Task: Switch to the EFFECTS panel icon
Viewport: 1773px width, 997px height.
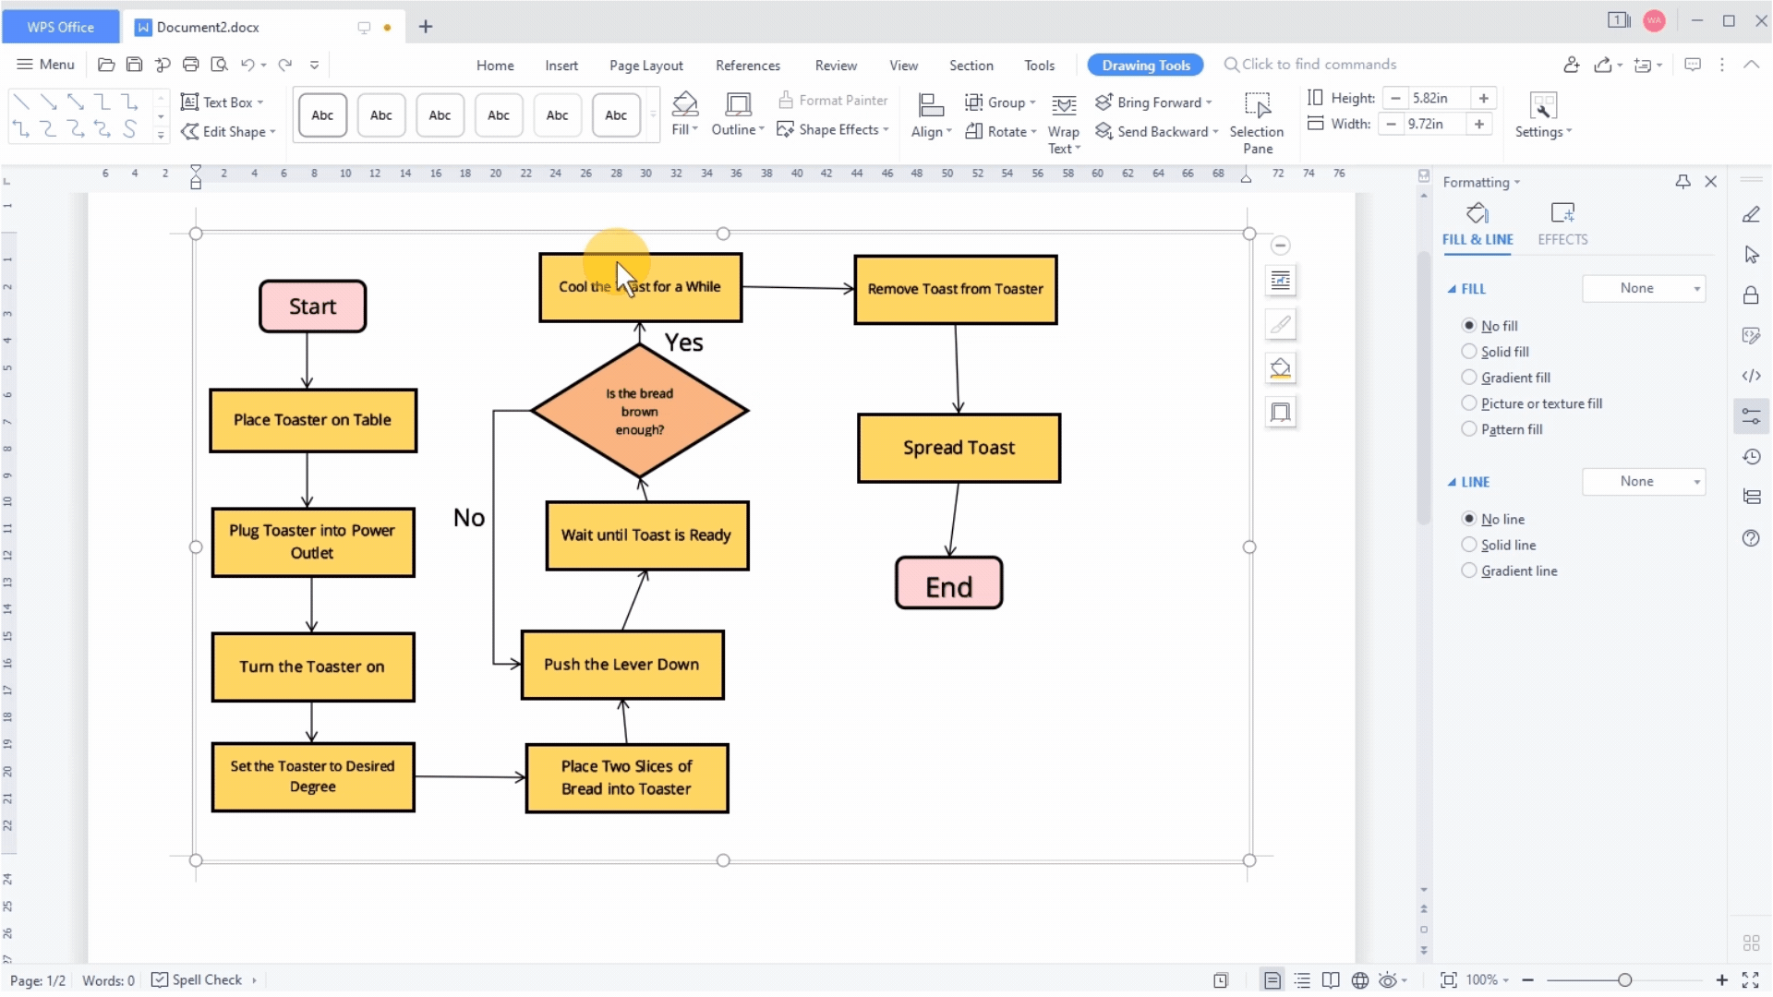Action: pos(1562,213)
